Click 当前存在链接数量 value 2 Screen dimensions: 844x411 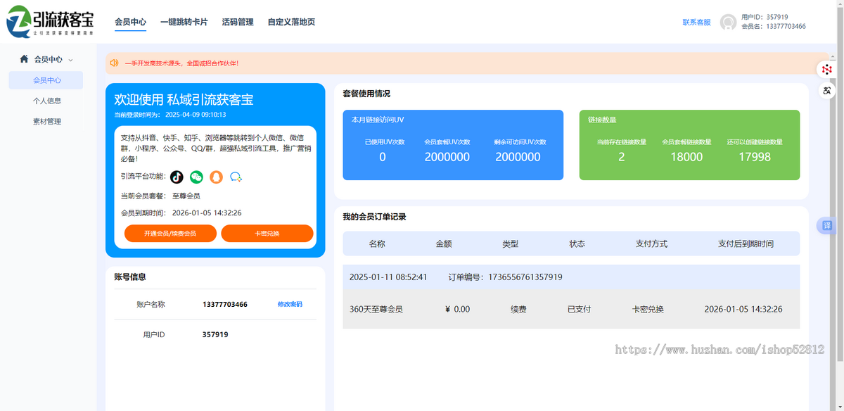point(622,157)
